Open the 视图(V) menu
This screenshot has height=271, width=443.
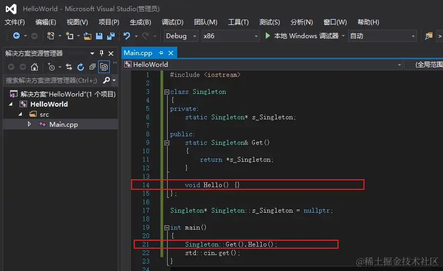pyautogui.click(x=77, y=22)
